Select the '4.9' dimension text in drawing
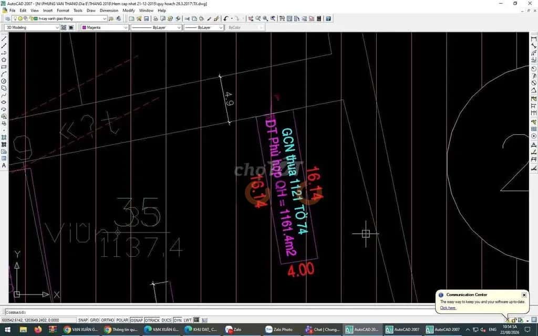538x336 pixels. coord(229,99)
